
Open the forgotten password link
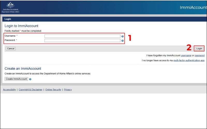coord(199,55)
